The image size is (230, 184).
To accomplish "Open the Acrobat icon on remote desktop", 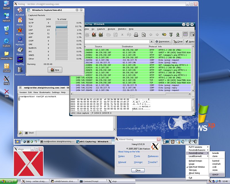I will (x=20, y=11).
